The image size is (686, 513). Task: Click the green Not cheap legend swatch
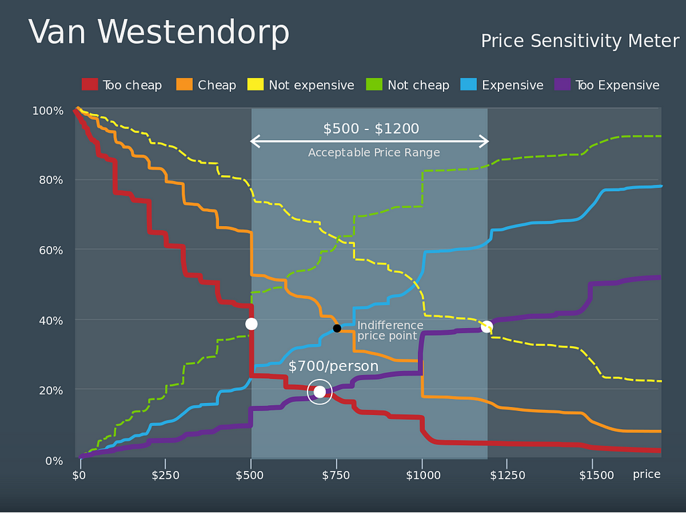tap(374, 84)
